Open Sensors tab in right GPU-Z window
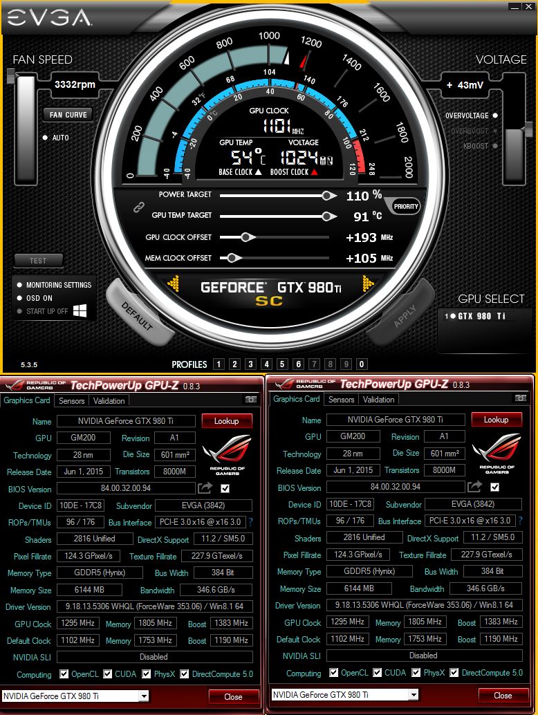This screenshot has width=538, height=715. tap(341, 400)
